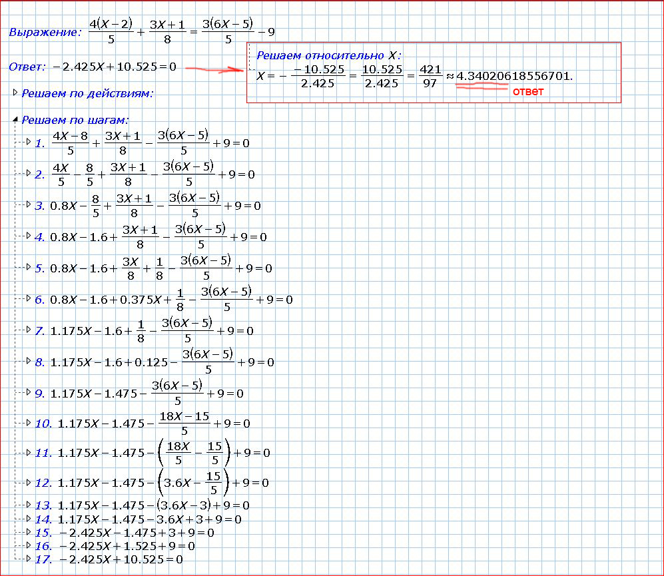The image size is (664, 576).
Task: Expand step 9 details triangle
Action: coord(29,392)
